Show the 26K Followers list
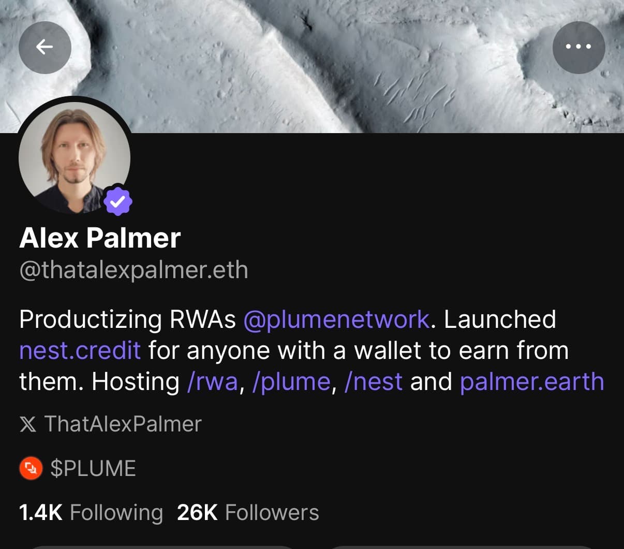This screenshot has width=624, height=549. (248, 513)
